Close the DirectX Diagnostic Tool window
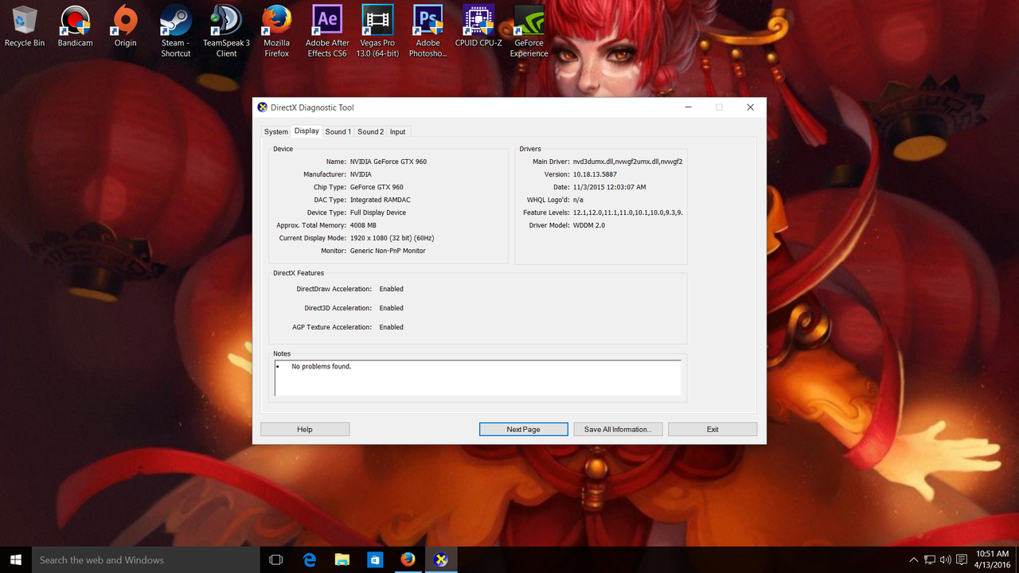Screen dimensions: 1019x573 (750, 107)
